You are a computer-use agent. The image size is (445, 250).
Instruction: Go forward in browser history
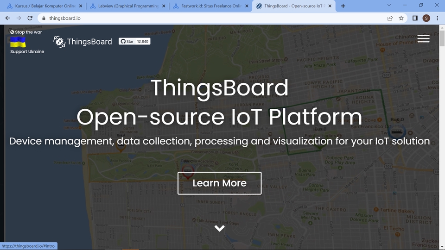coord(19,18)
